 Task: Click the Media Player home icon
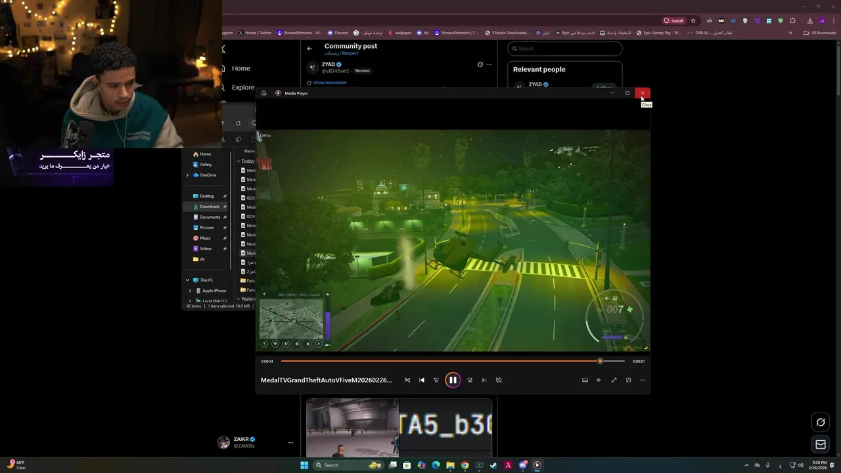coord(263,93)
